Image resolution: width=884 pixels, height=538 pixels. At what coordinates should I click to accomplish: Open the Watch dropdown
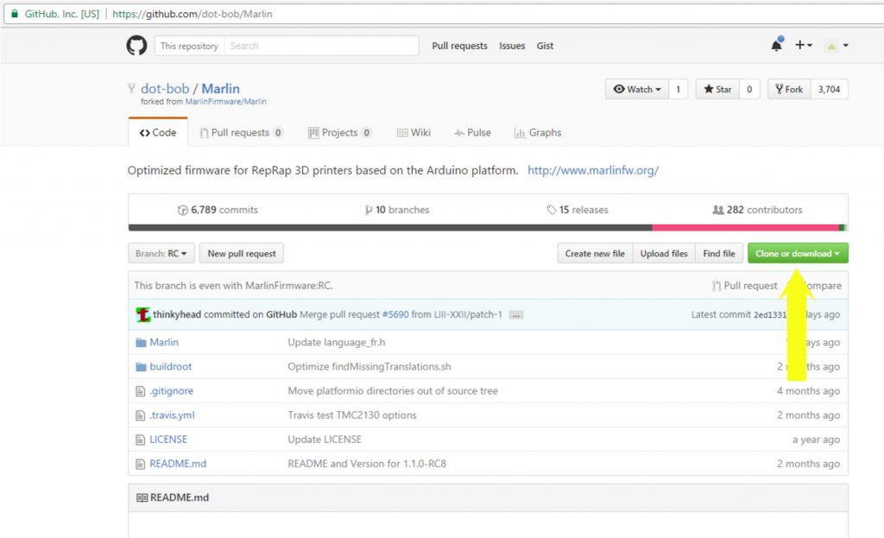[x=637, y=89]
